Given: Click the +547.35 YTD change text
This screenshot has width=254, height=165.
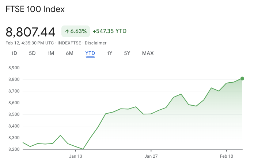Looking at the screenshot, I should [109, 31].
